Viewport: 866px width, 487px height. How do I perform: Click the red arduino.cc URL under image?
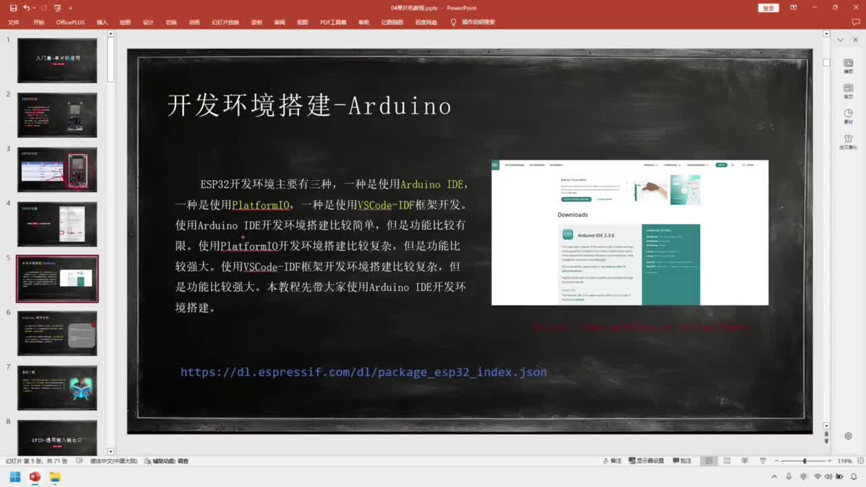[643, 327]
